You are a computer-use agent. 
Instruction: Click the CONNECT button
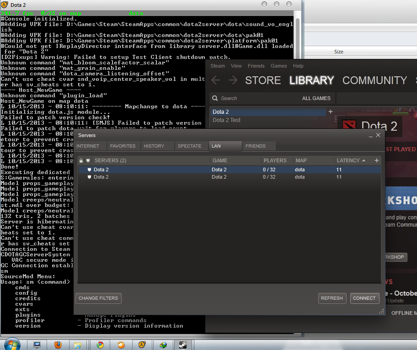(364, 298)
